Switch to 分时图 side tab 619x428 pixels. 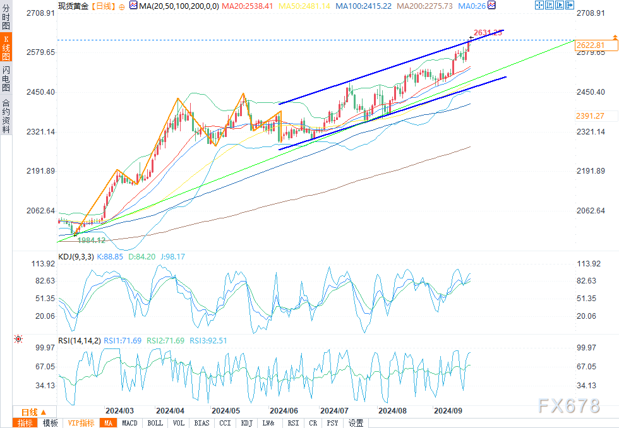pos(6,20)
